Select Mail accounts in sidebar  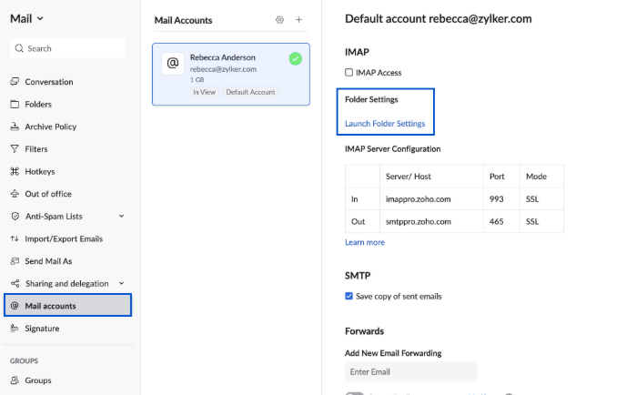tap(67, 305)
